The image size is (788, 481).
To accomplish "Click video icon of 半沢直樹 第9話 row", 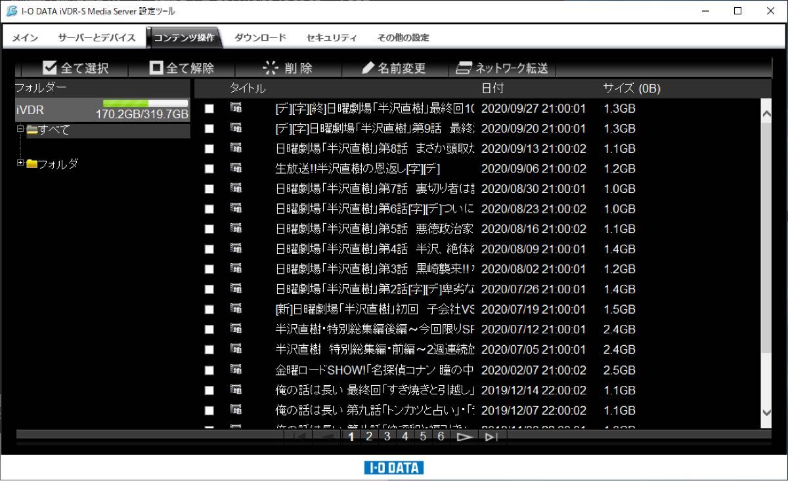I will (236, 128).
